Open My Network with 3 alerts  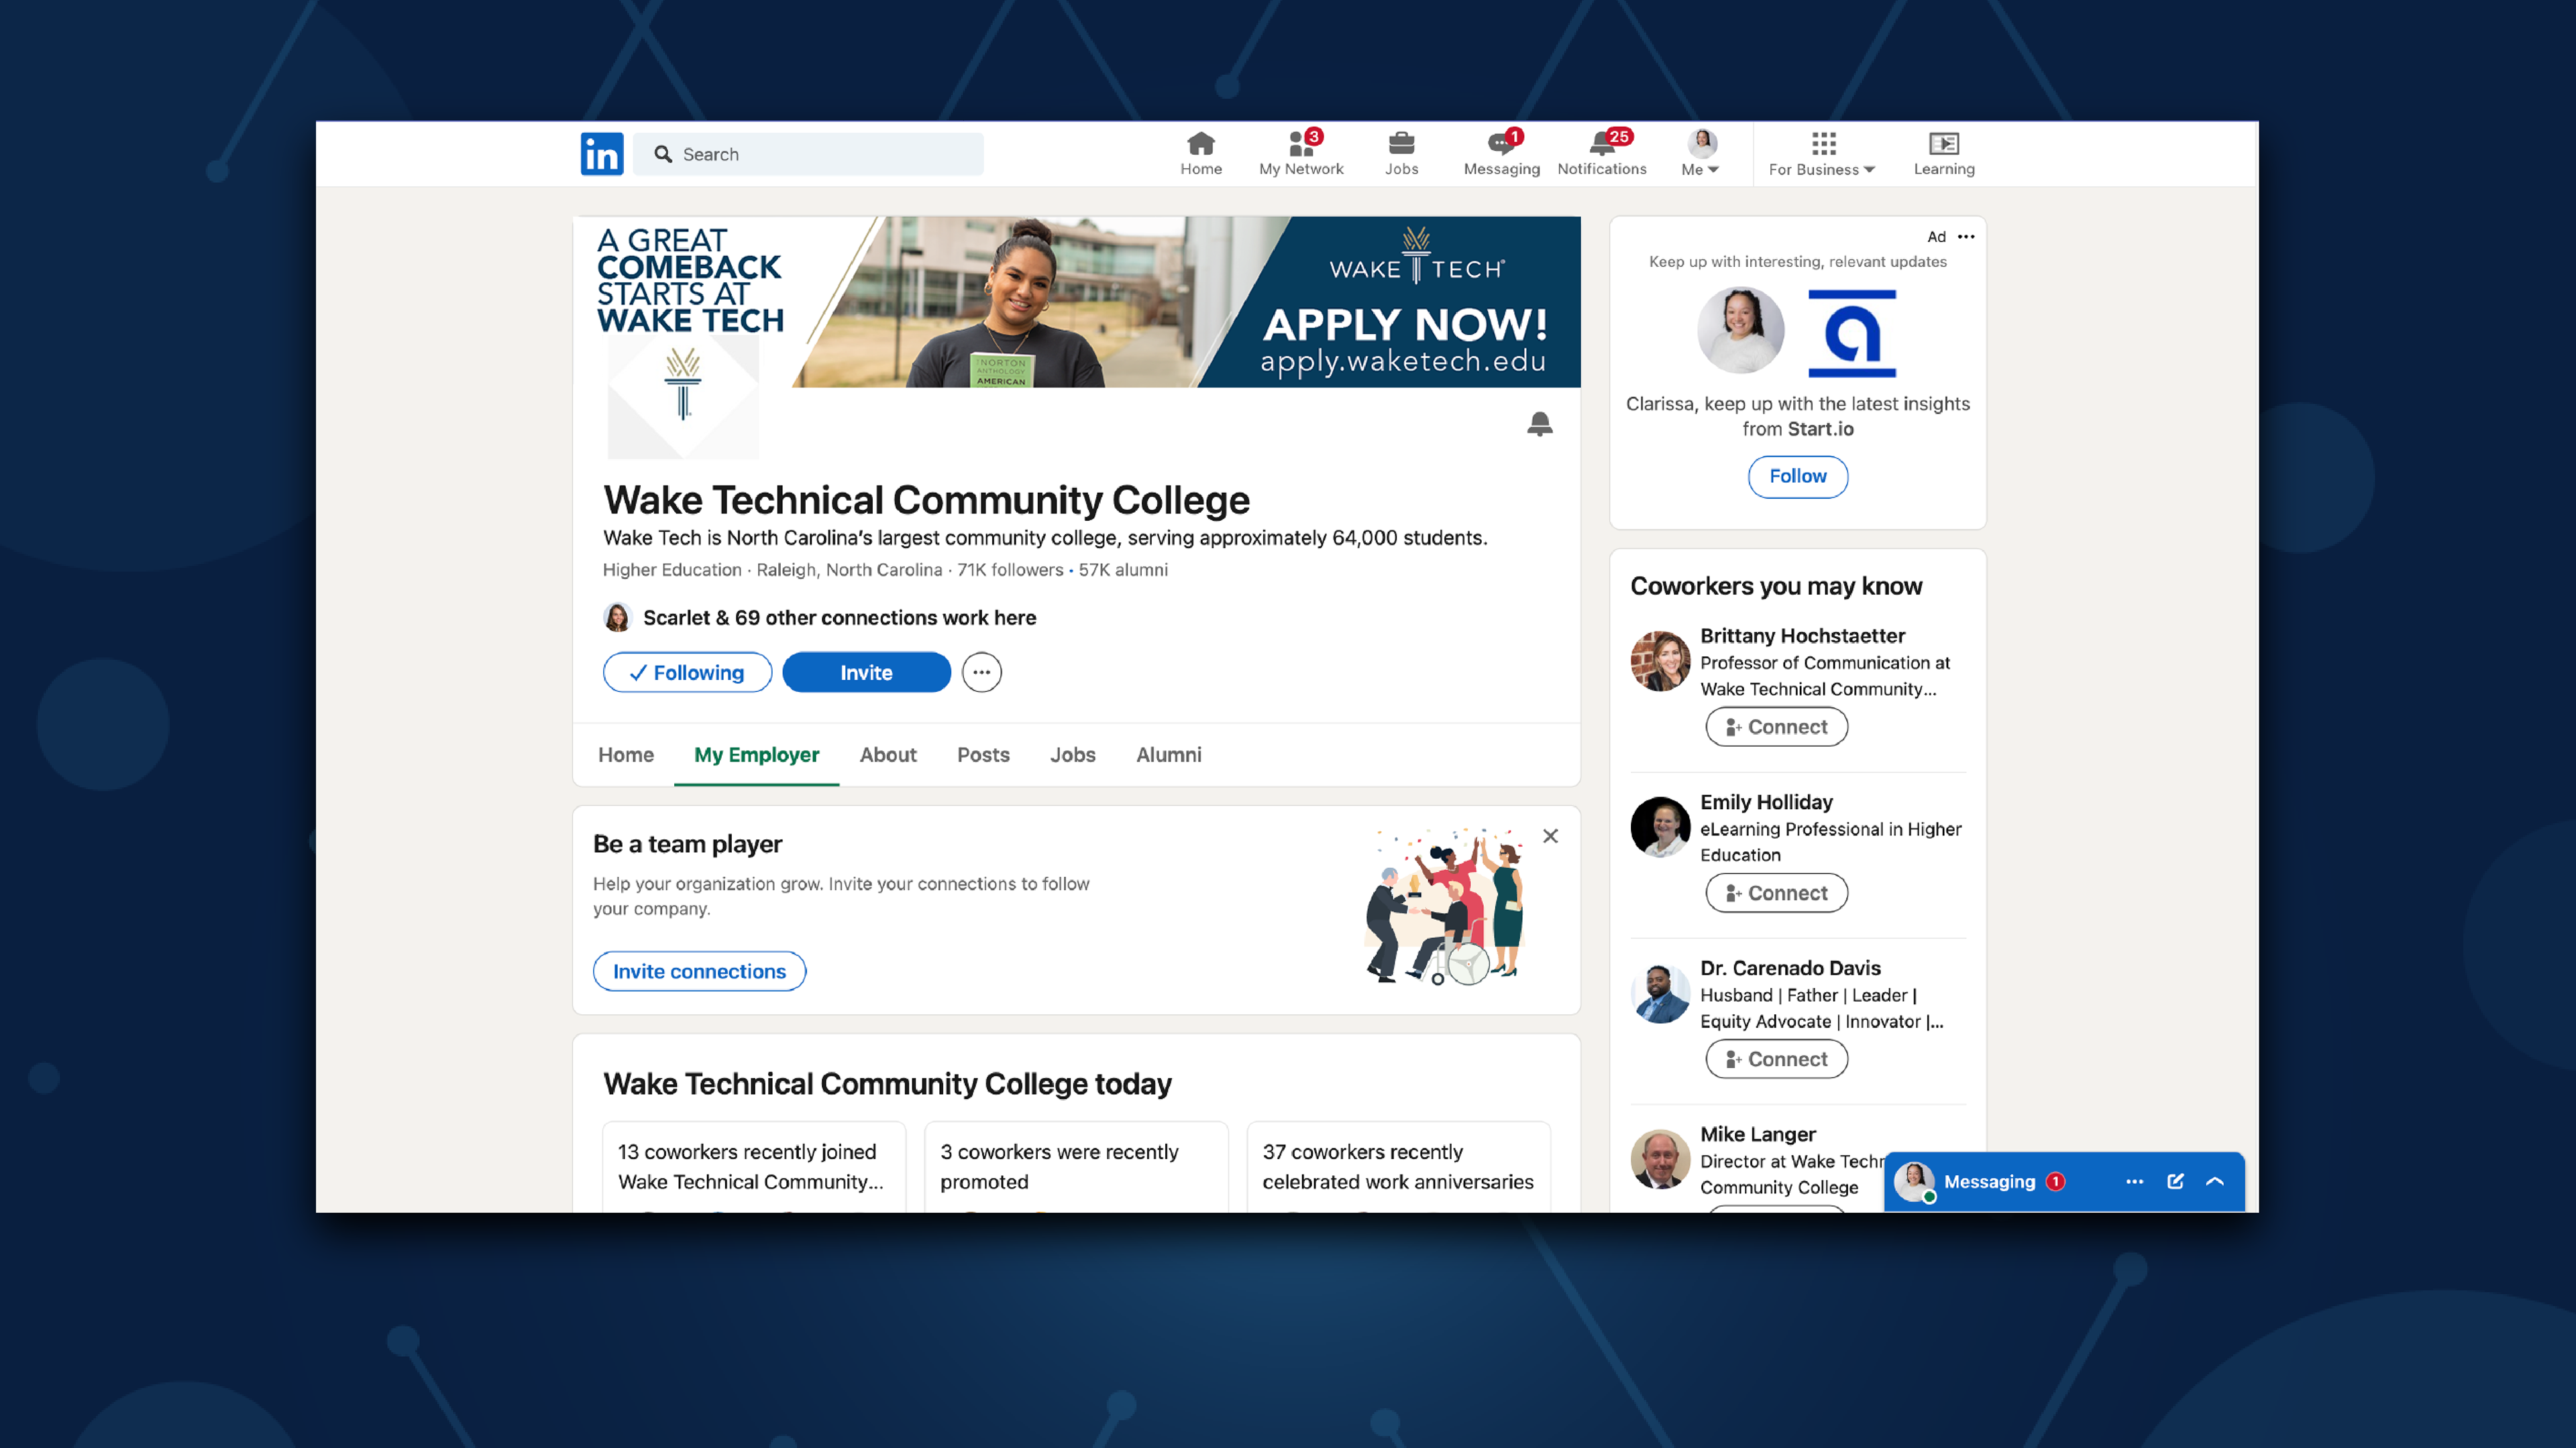pyautogui.click(x=1301, y=154)
